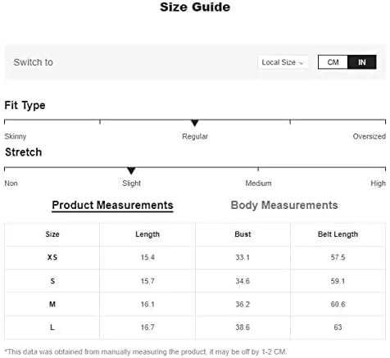
Task: Click the L size cell
Action: pos(52,327)
